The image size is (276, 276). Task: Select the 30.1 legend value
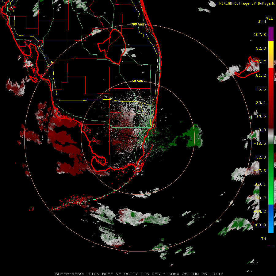(261, 103)
